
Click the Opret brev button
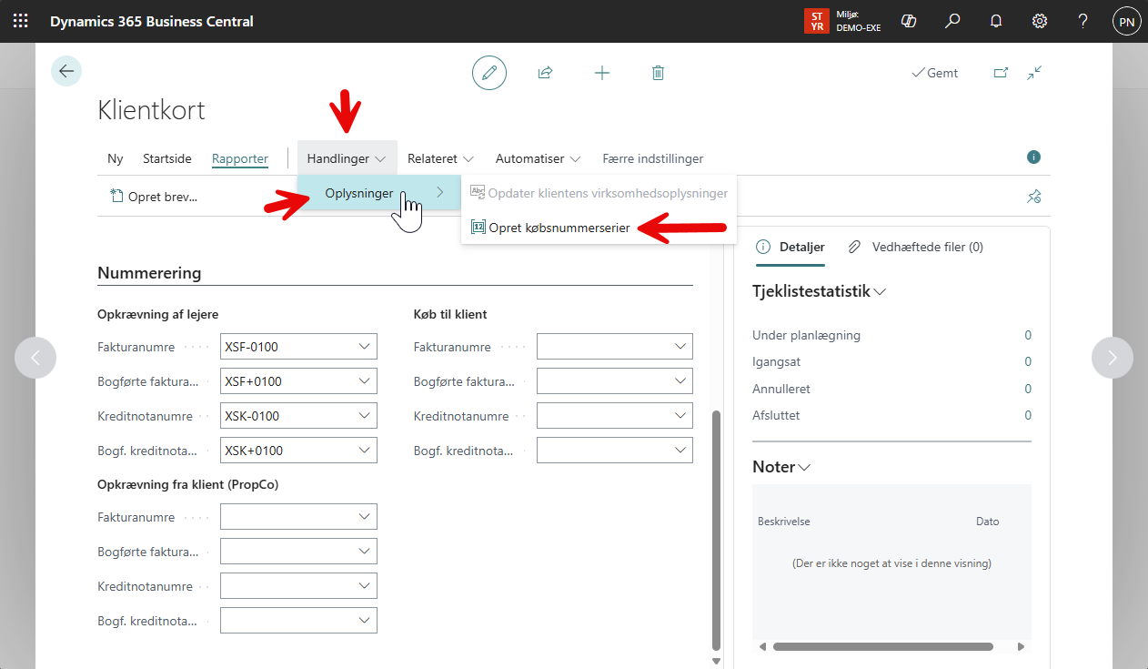(x=154, y=196)
